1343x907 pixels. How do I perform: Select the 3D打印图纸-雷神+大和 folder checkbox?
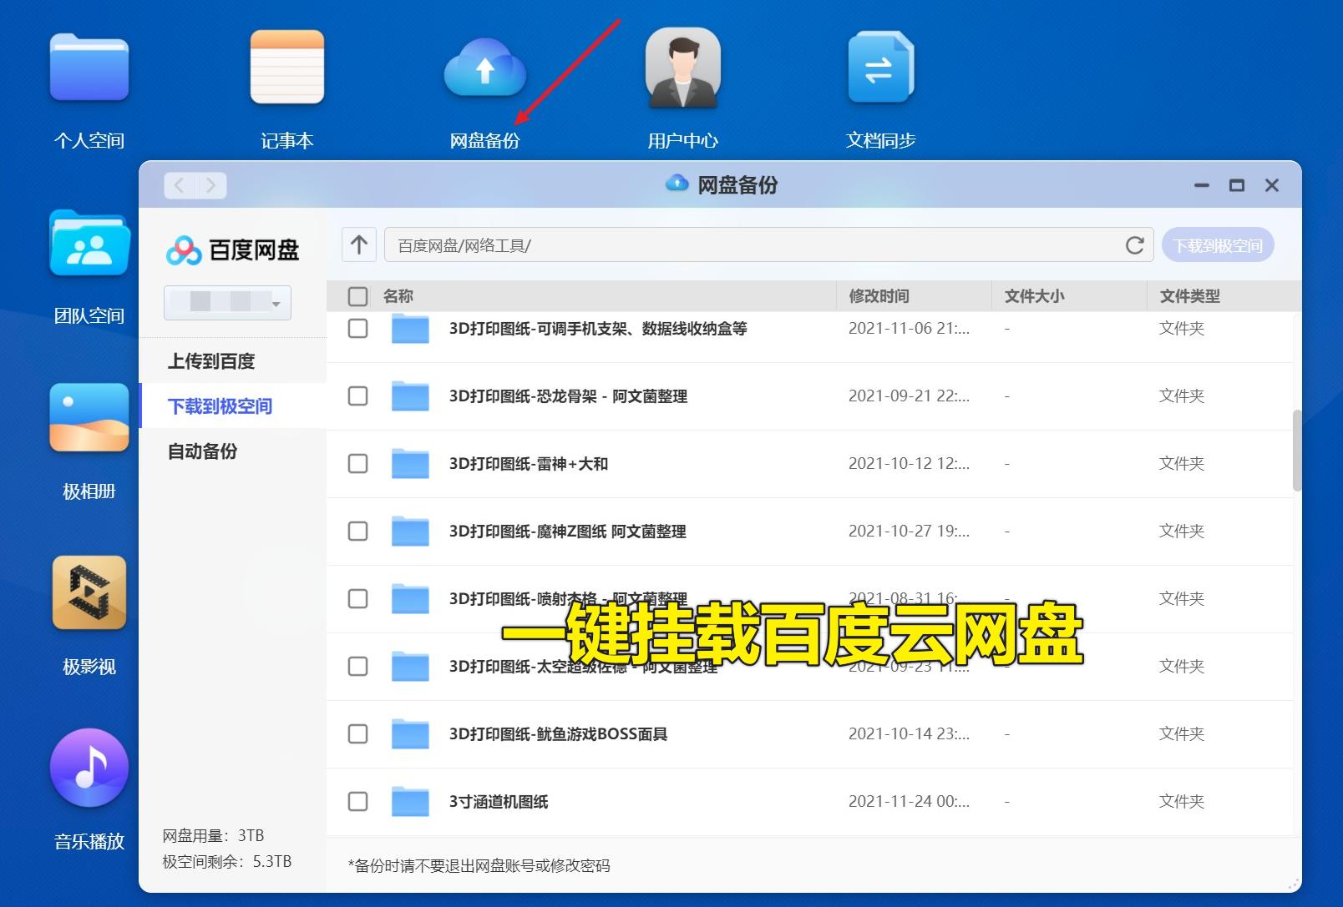click(x=357, y=464)
